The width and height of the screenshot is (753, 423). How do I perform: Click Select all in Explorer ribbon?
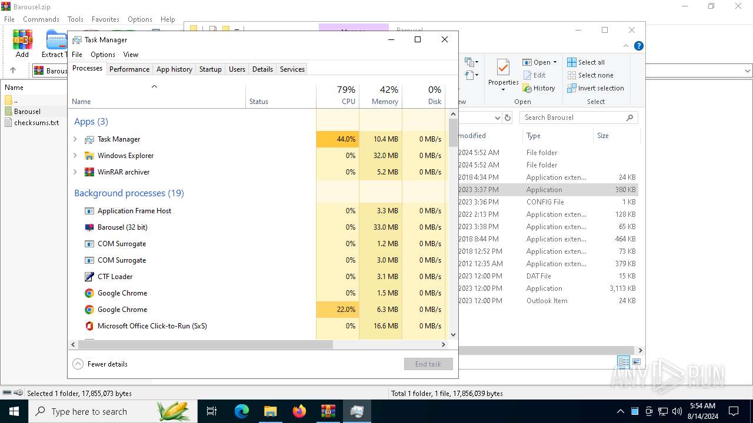[x=586, y=62]
